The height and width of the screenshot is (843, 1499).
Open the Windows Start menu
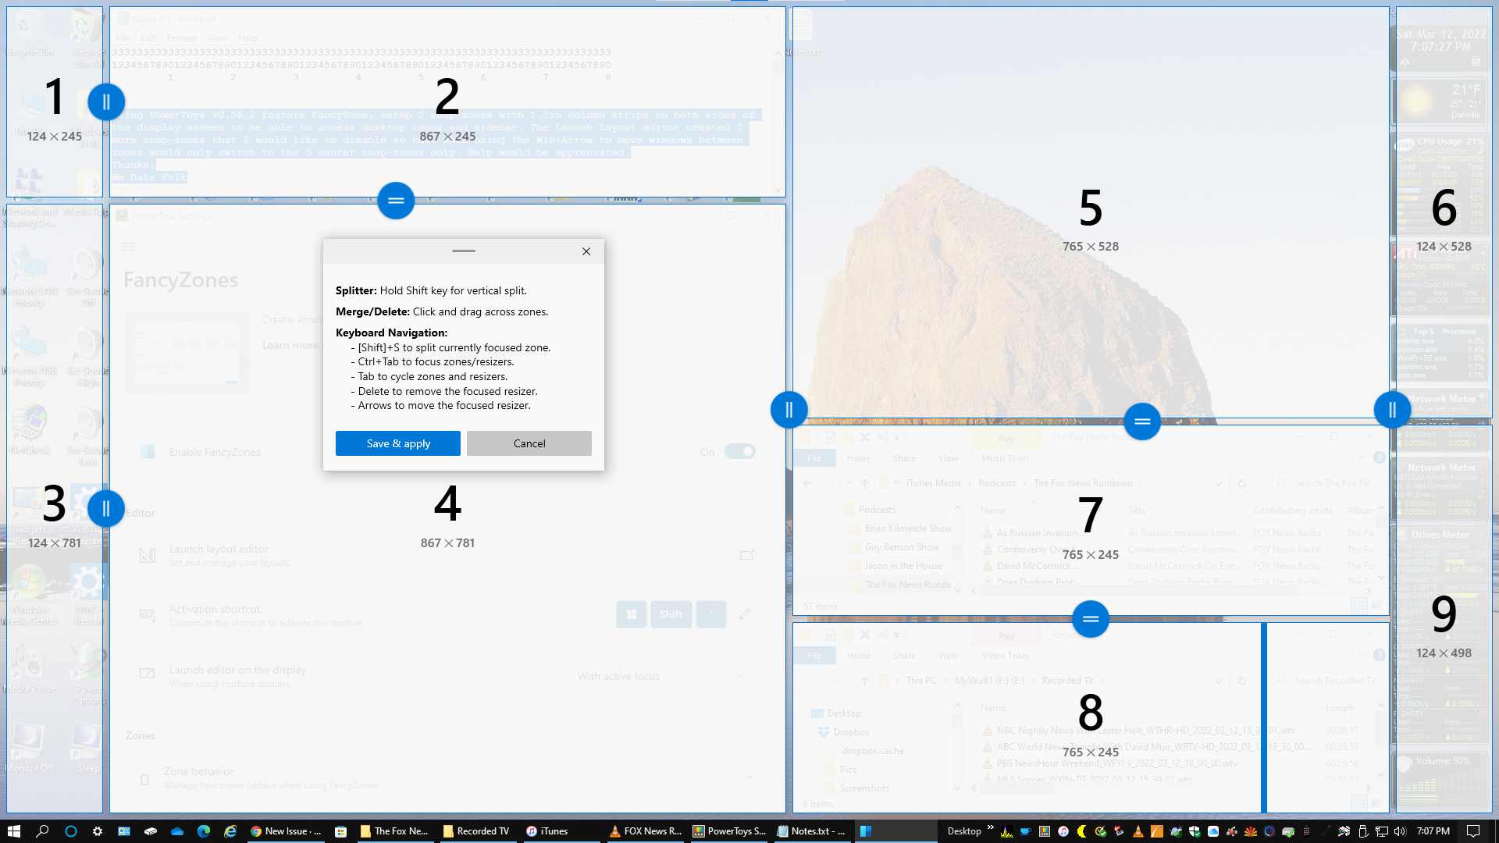point(13,831)
